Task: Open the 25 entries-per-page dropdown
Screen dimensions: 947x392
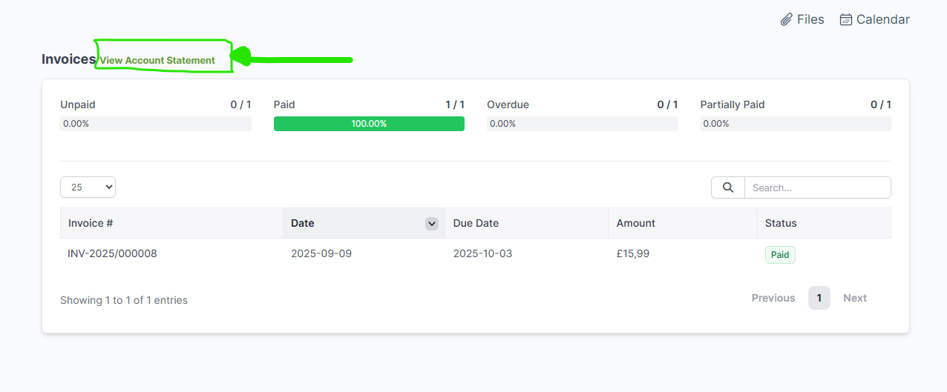Action: pos(88,187)
